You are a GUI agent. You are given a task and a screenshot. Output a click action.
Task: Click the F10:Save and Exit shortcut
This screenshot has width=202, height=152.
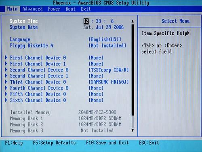(107, 143)
